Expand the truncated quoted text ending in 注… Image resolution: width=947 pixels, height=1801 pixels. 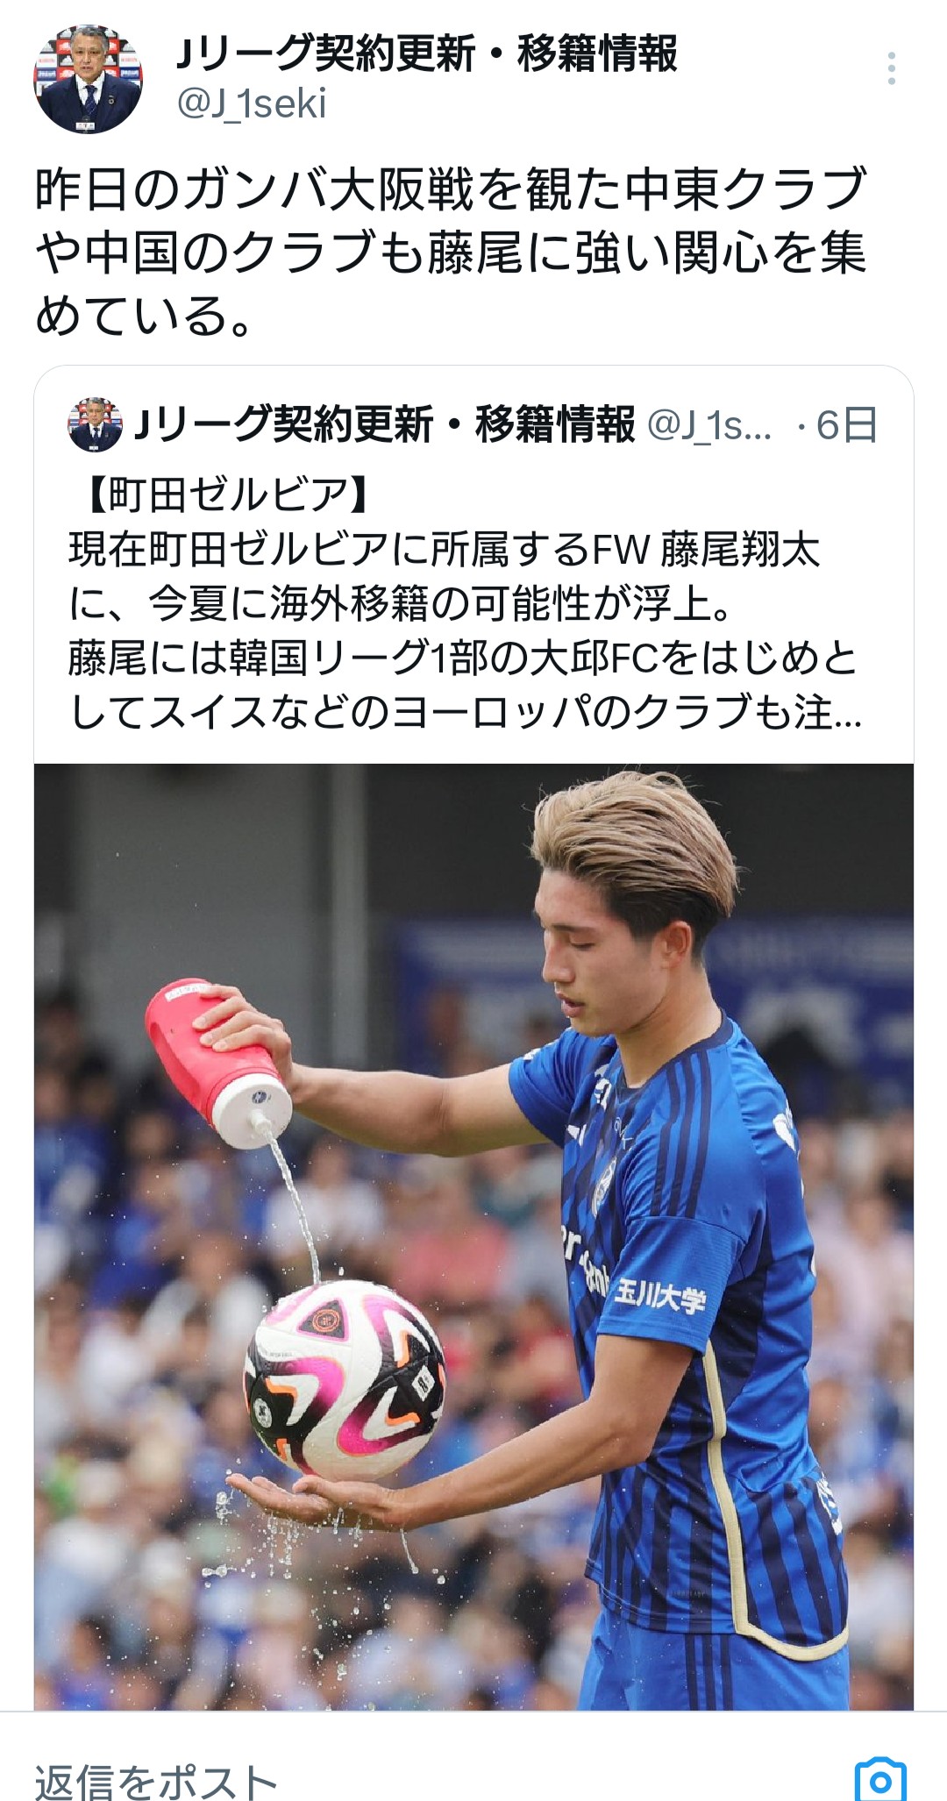466,713
